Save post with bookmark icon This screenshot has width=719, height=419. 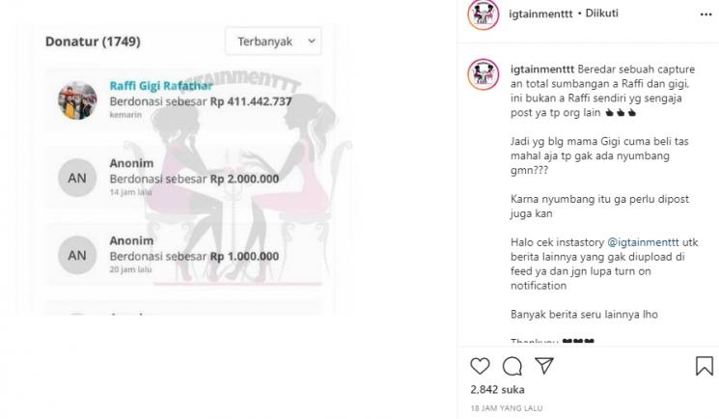[x=704, y=366]
